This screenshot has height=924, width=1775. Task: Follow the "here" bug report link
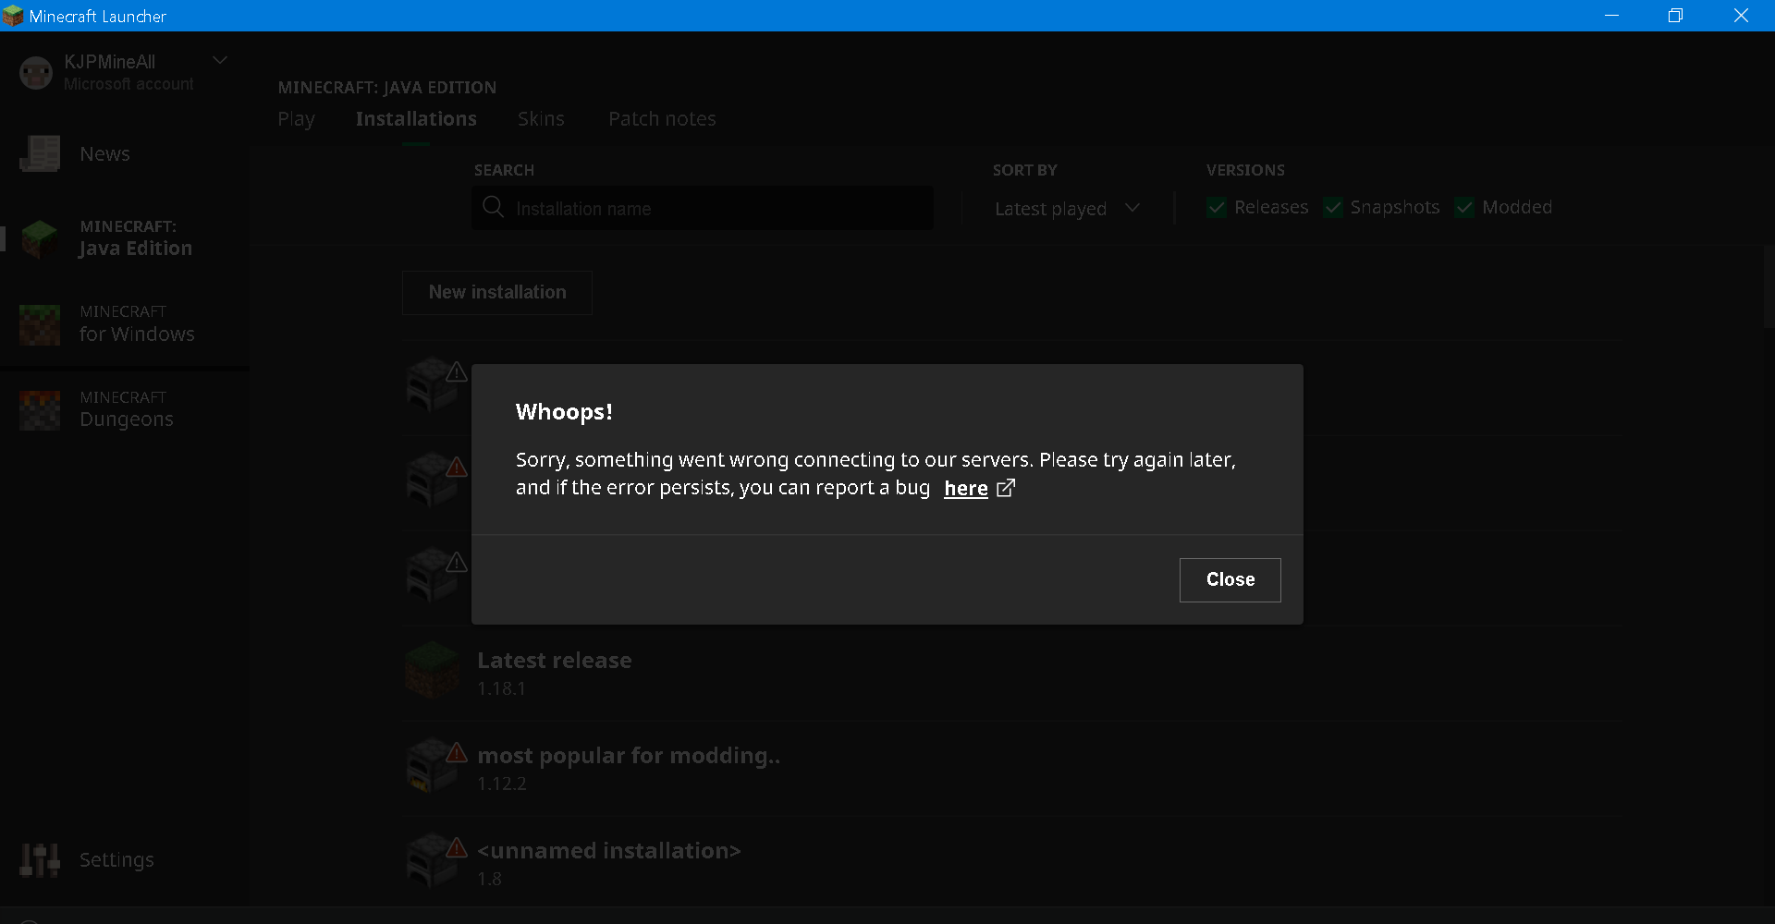[966, 489]
